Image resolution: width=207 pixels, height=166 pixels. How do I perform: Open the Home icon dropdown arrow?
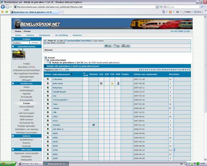tap(167, 12)
